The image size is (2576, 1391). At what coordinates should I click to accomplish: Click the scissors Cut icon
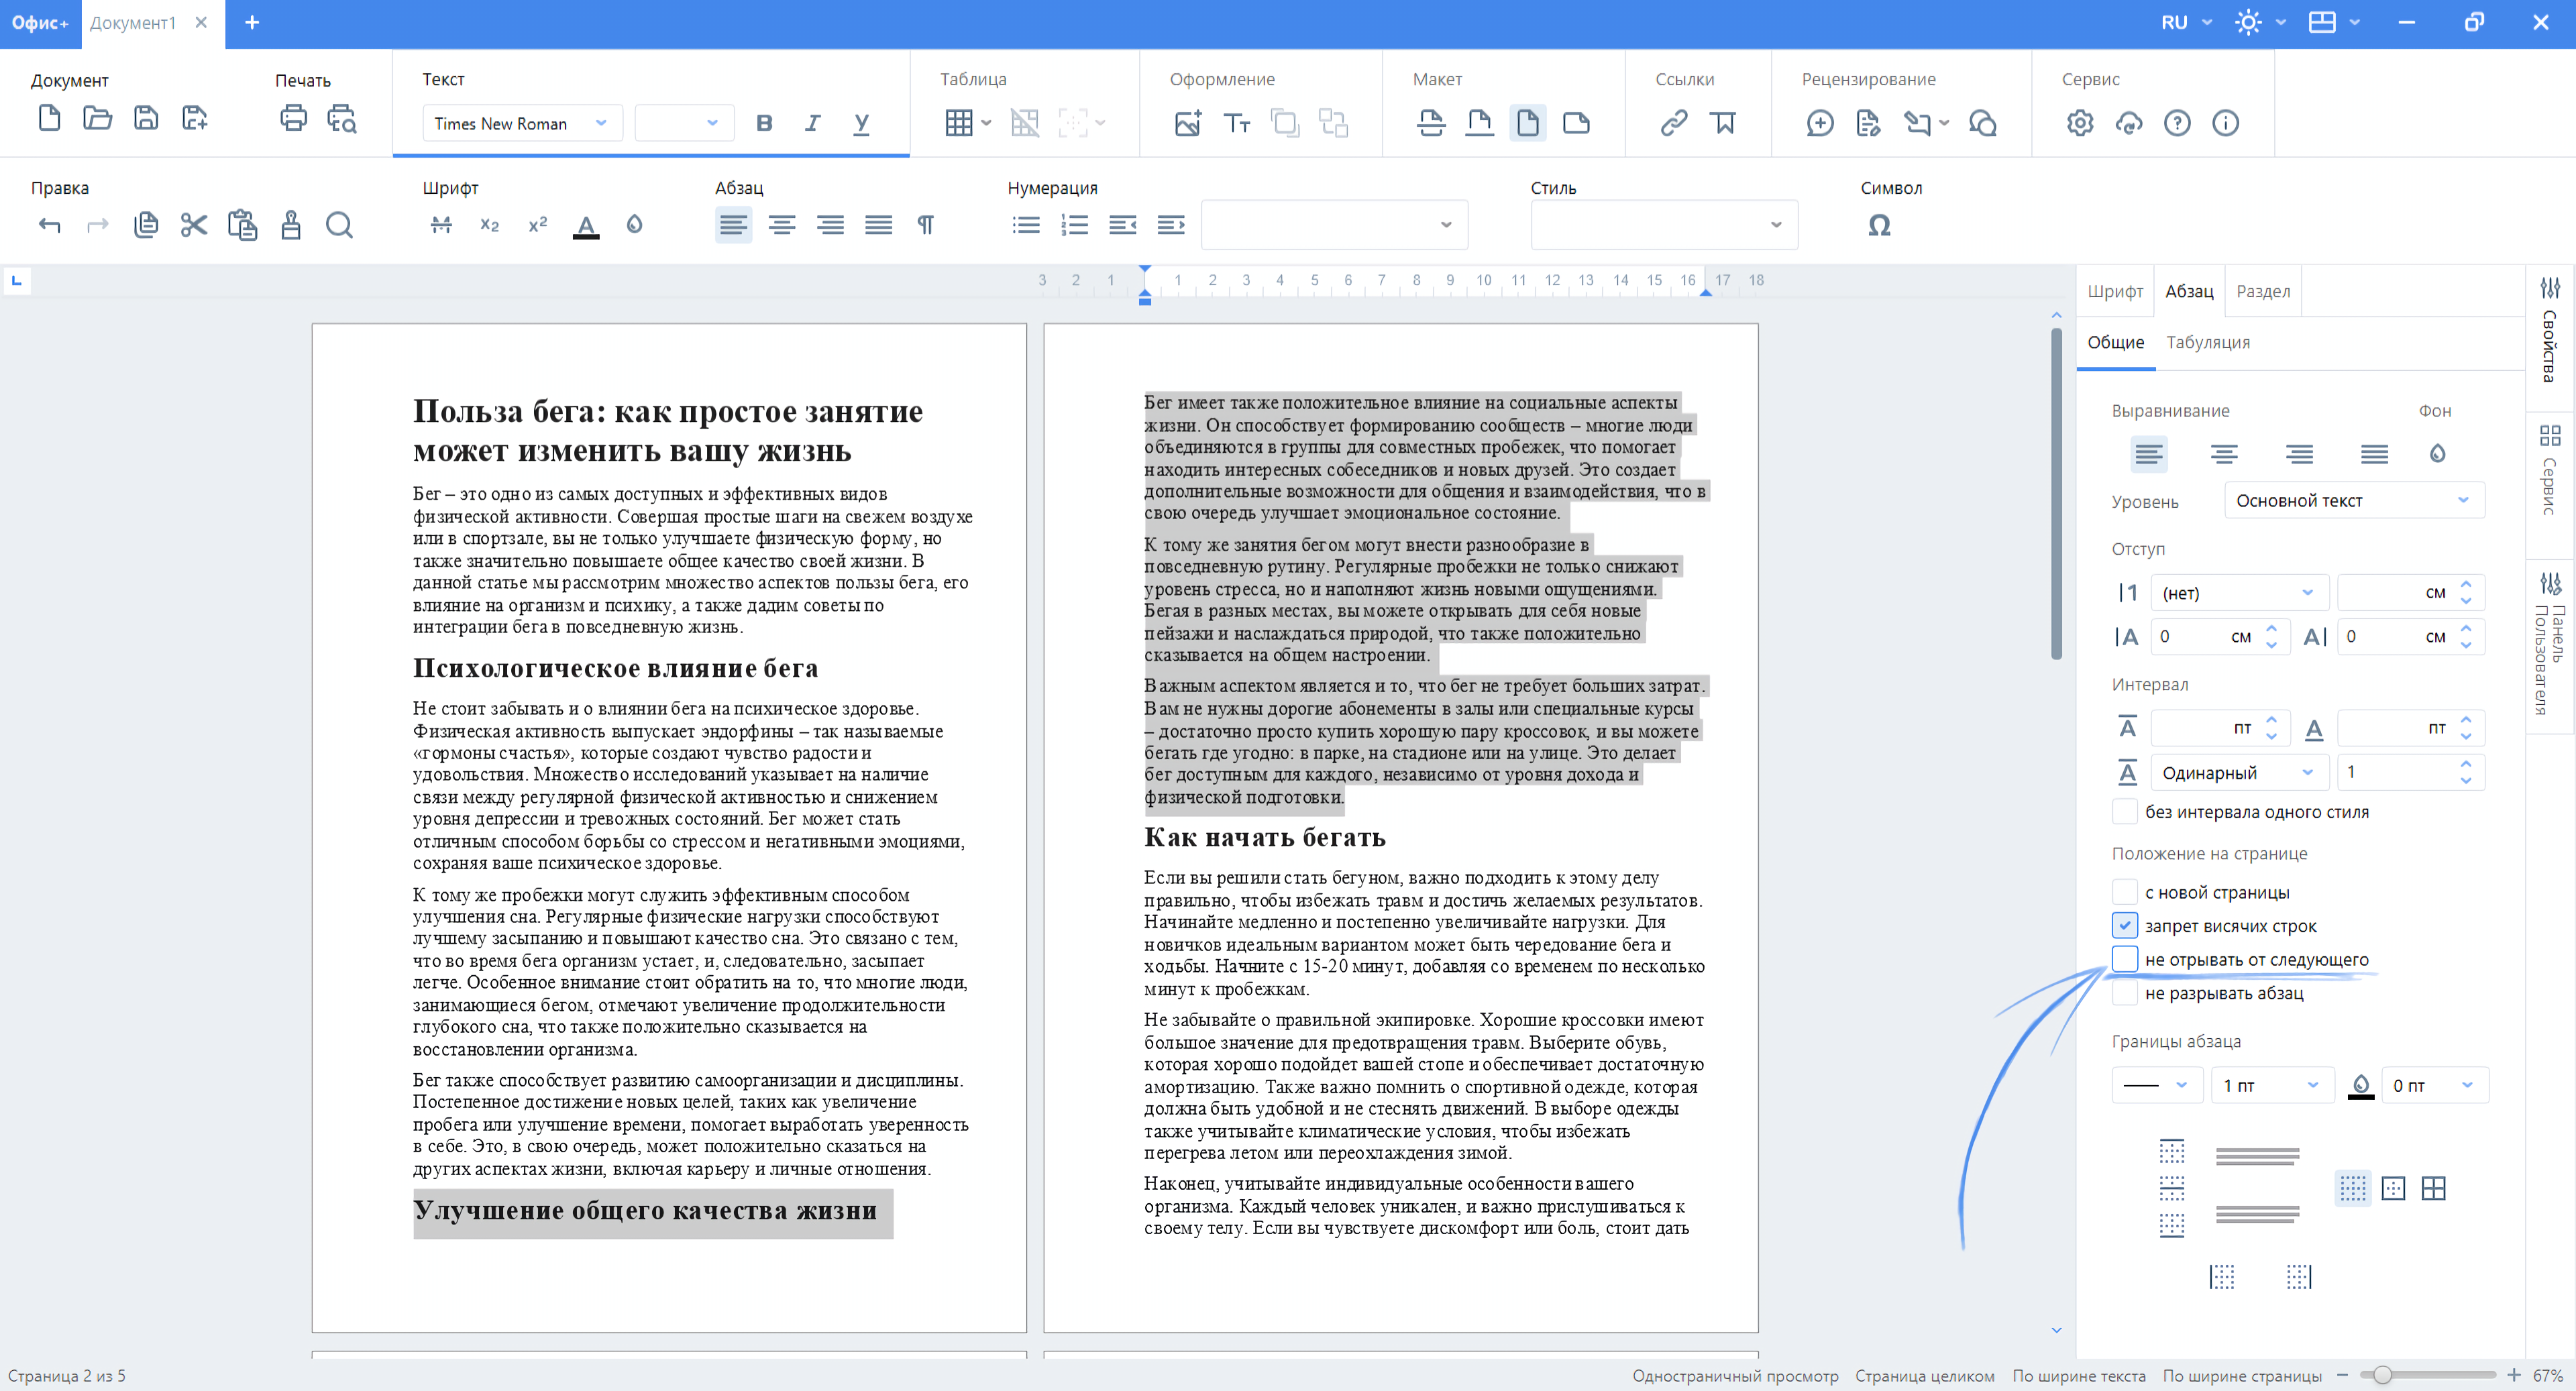coord(194,225)
